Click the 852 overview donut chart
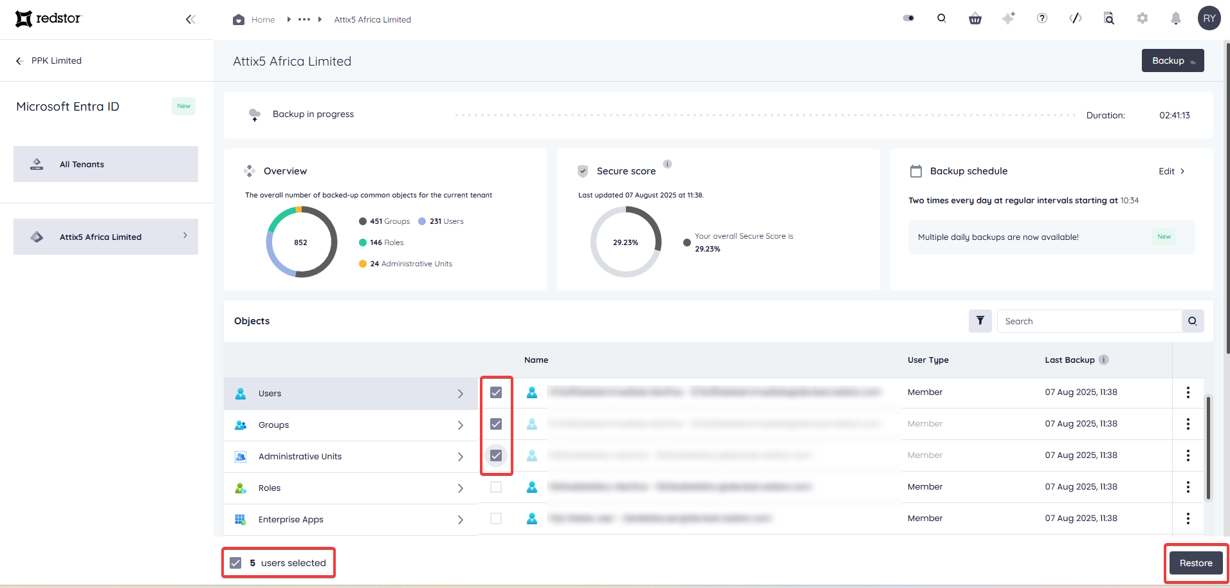Viewport: 1230px width, 588px height. coord(301,242)
